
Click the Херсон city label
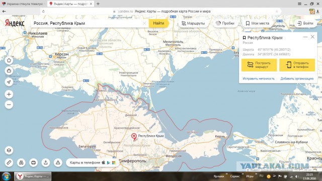point(61,54)
